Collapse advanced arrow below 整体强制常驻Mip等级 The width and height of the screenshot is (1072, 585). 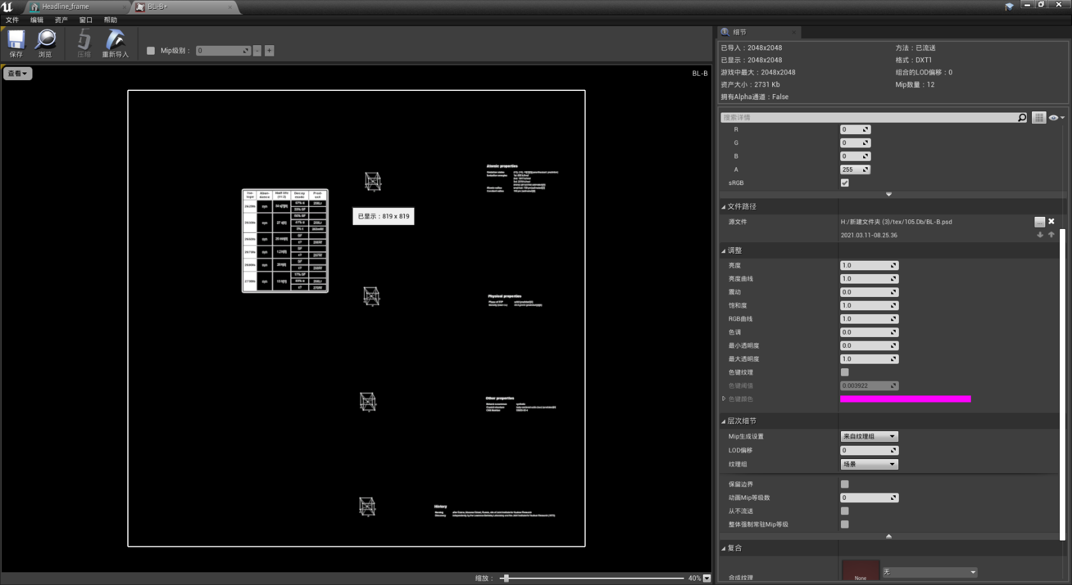point(889,536)
